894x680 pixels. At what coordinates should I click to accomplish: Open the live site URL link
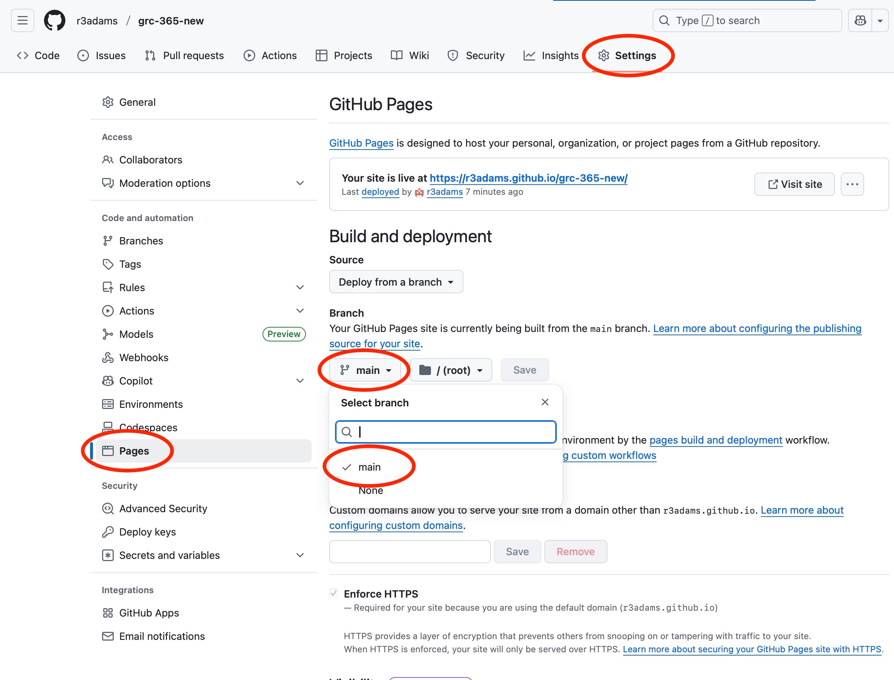tap(528, 178)
